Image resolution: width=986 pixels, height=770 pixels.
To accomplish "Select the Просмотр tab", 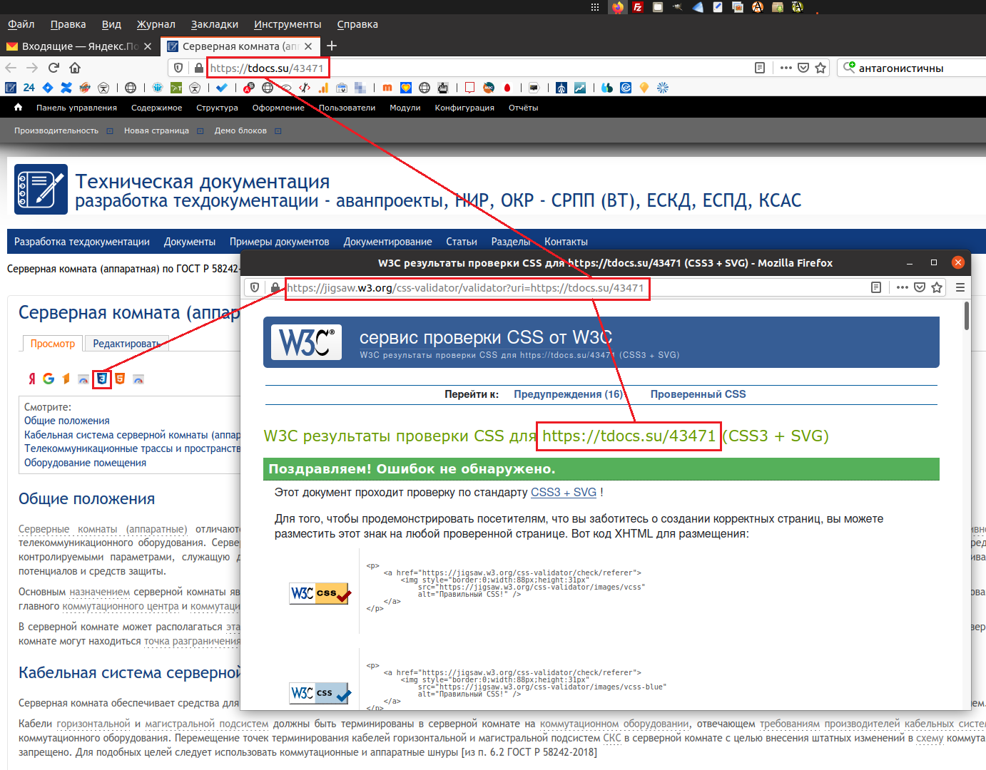I will (x=53, y=344).
